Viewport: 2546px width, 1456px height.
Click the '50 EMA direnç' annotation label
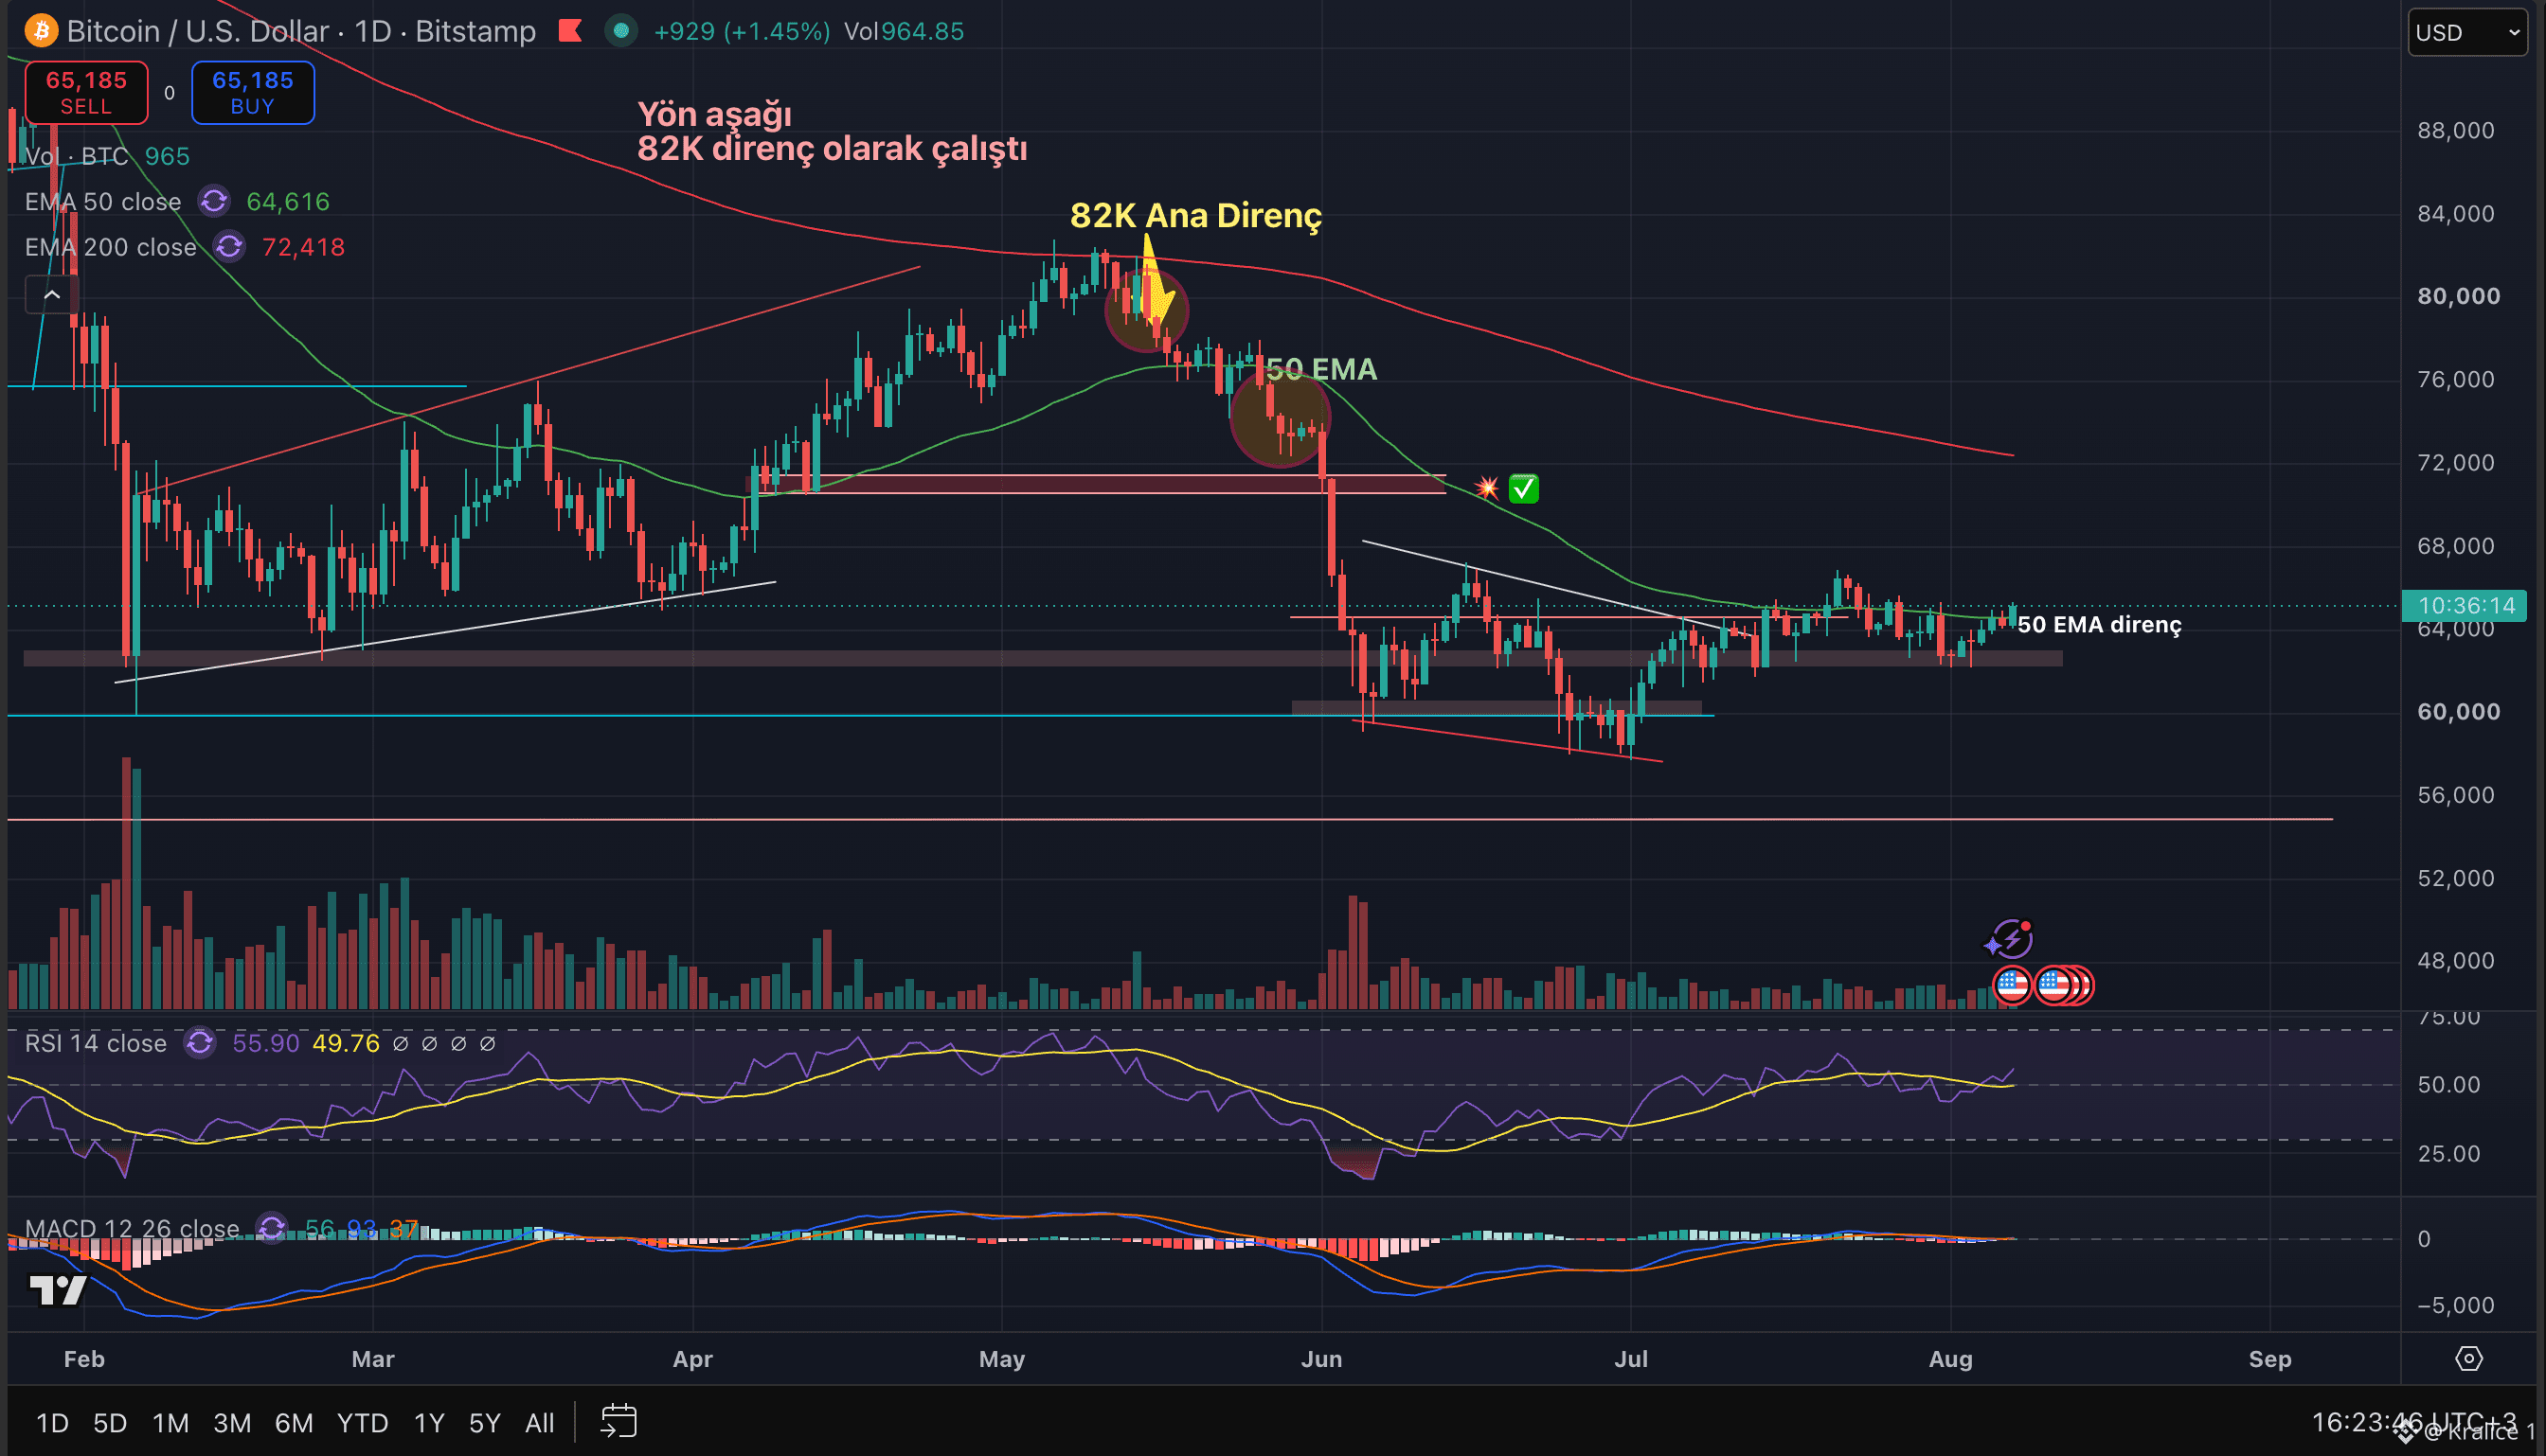pyautogui.click(x=2099, y=624)
